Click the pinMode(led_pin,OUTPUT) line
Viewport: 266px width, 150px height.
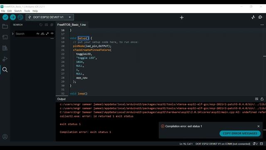click(92, 46)
